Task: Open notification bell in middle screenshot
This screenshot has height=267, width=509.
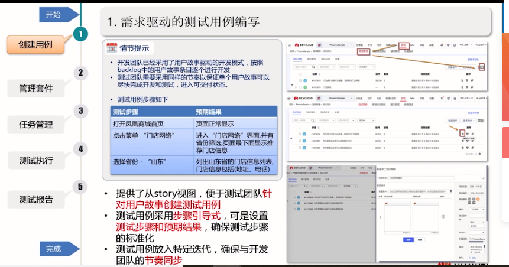Action: pyautogui.click(x=442, y=98)
